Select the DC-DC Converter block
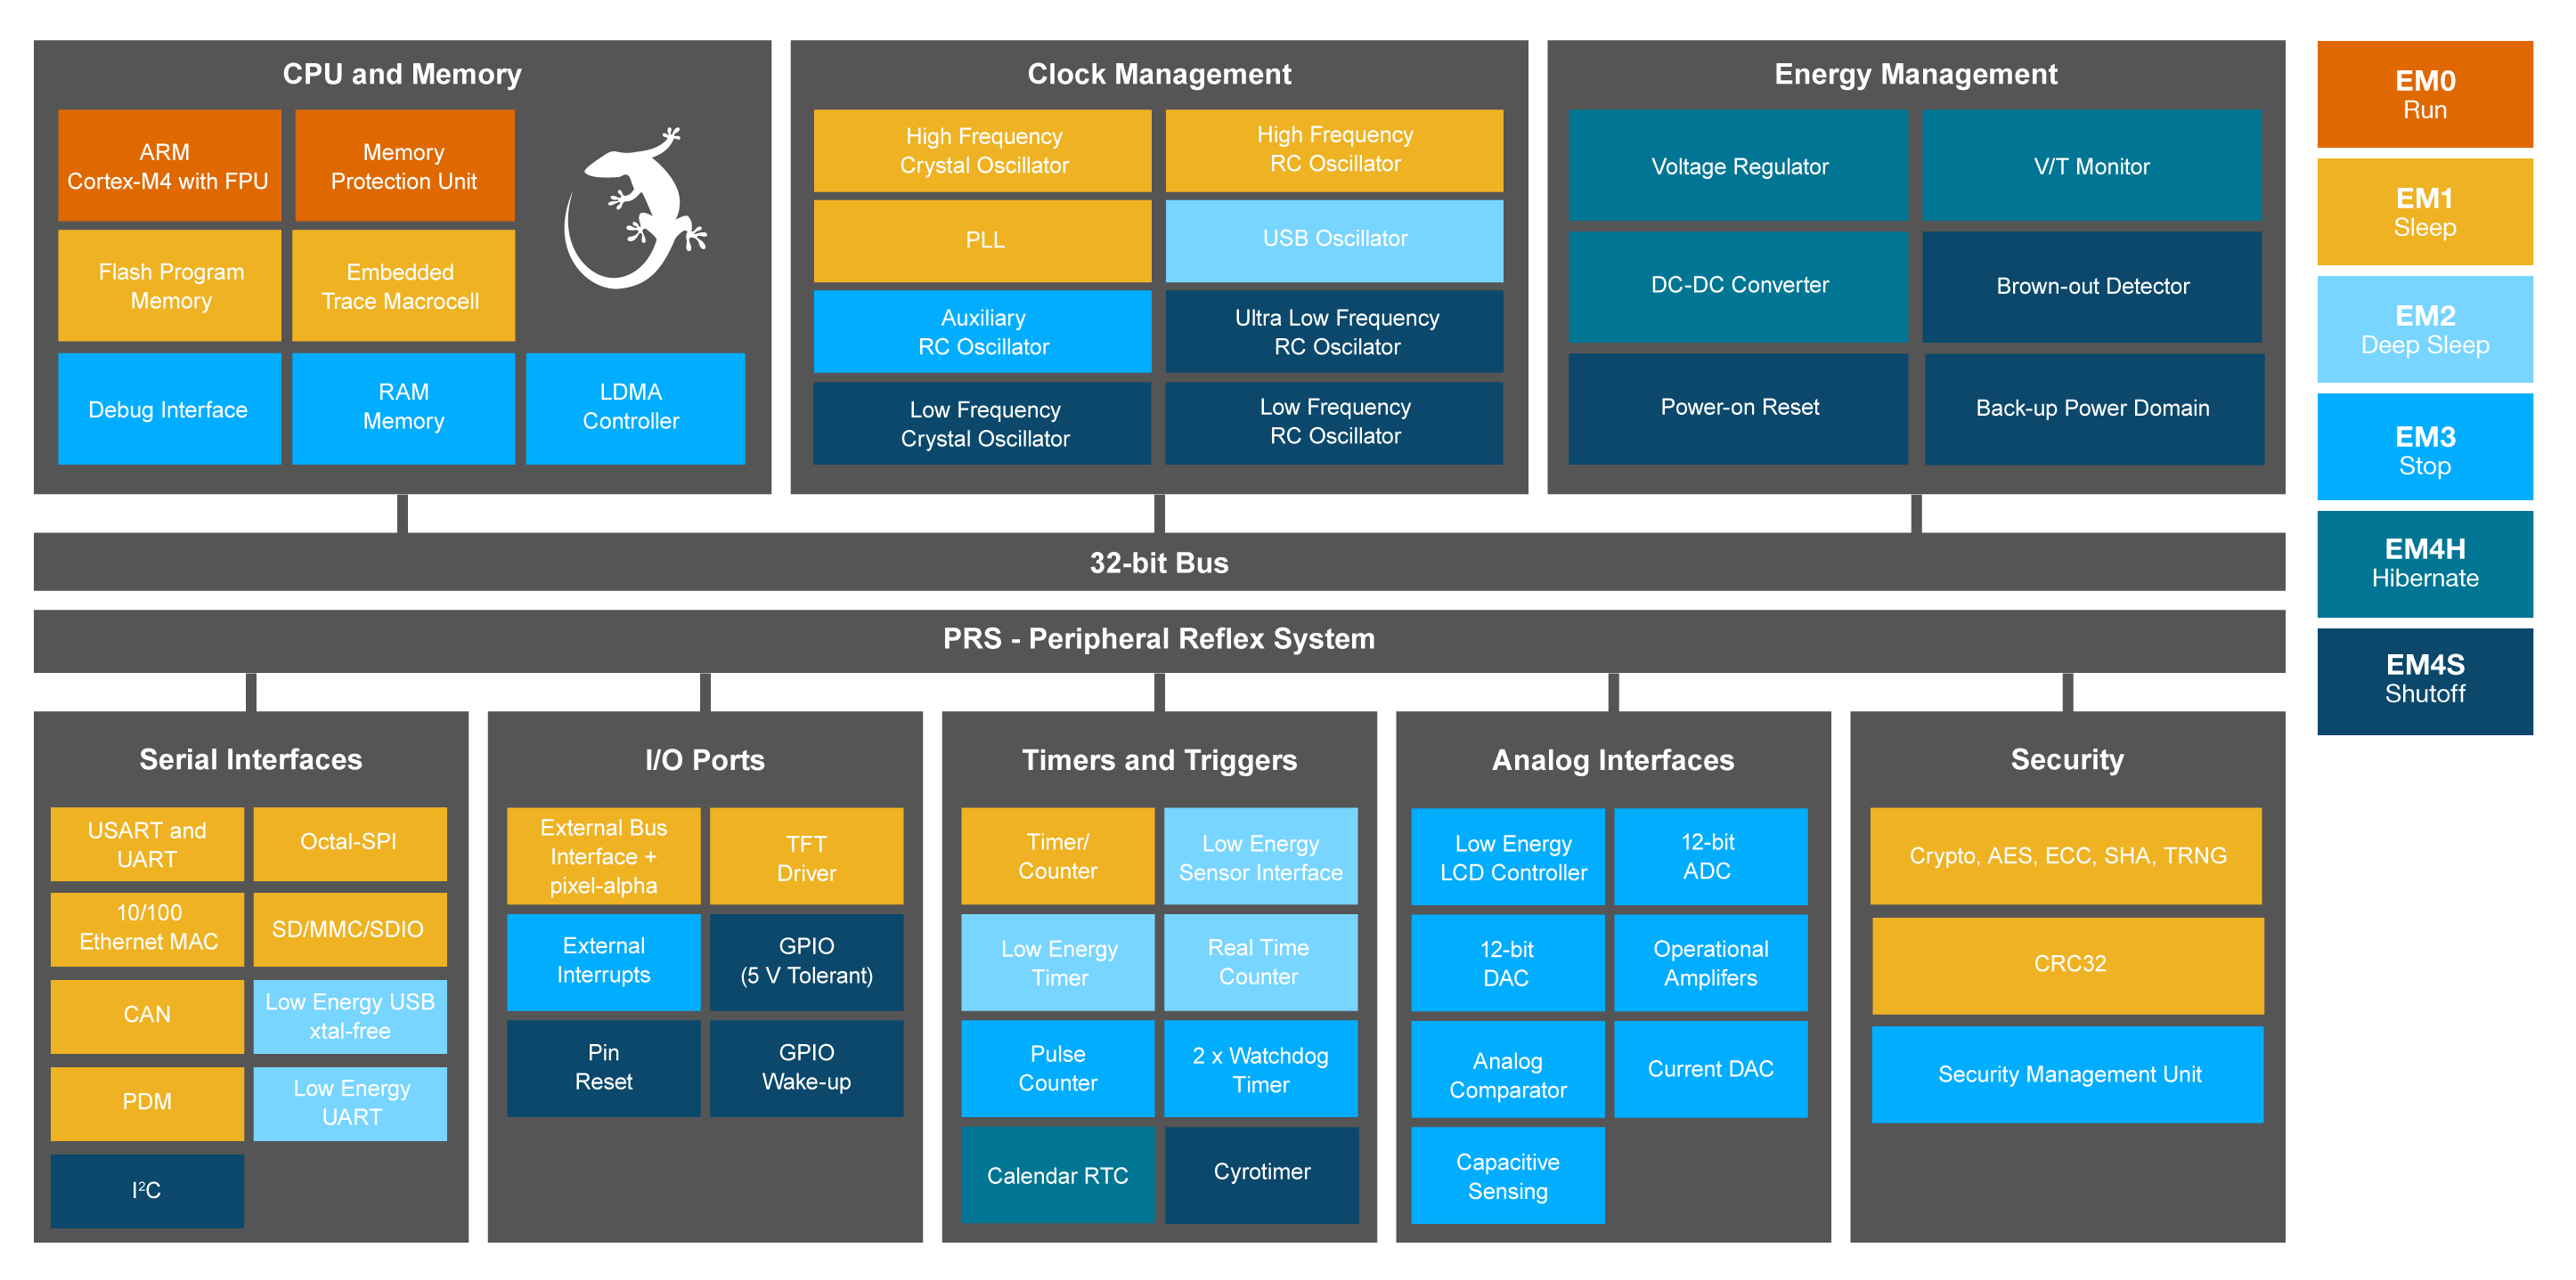Viewport: 2576px width, 1280px height. (1738, 286)
